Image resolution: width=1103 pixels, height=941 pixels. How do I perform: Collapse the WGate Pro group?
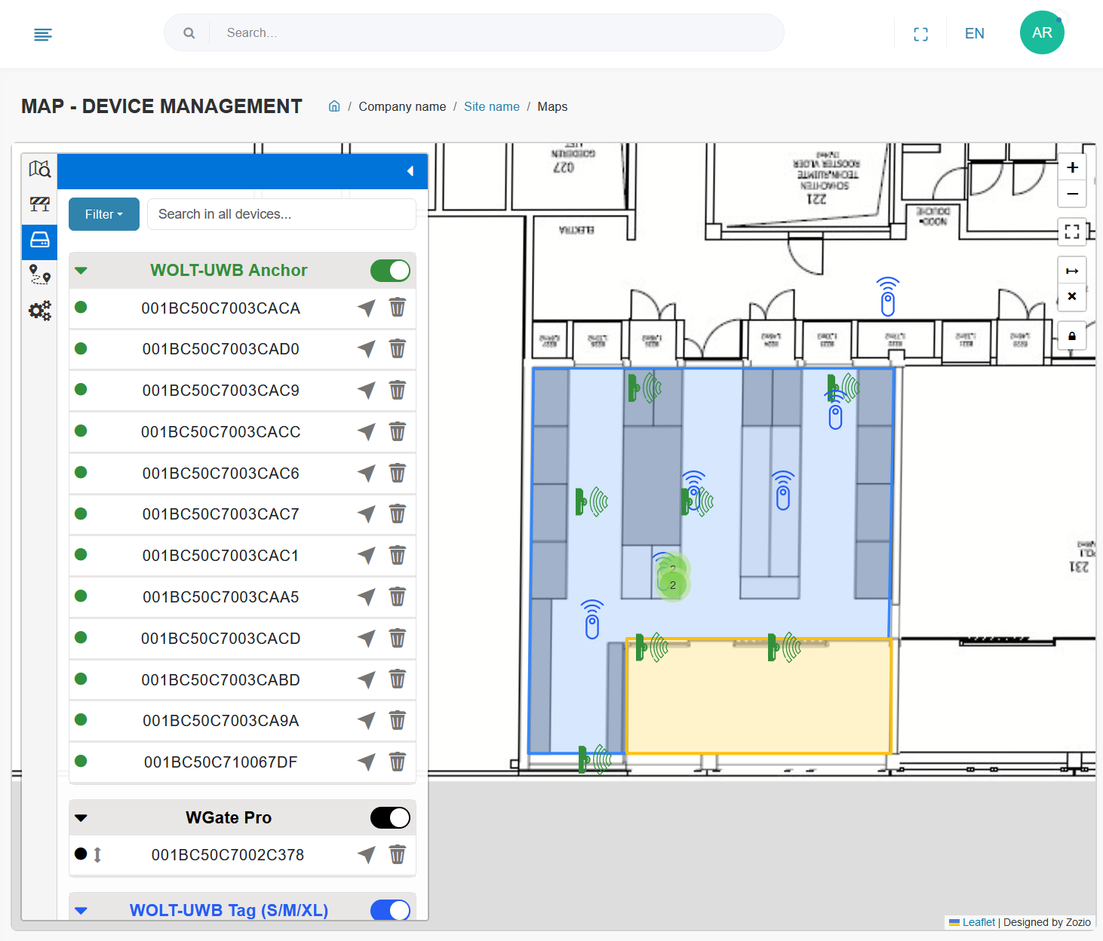coord(81,818)
